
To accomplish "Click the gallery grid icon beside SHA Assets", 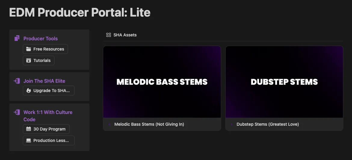I will (109, 35).
